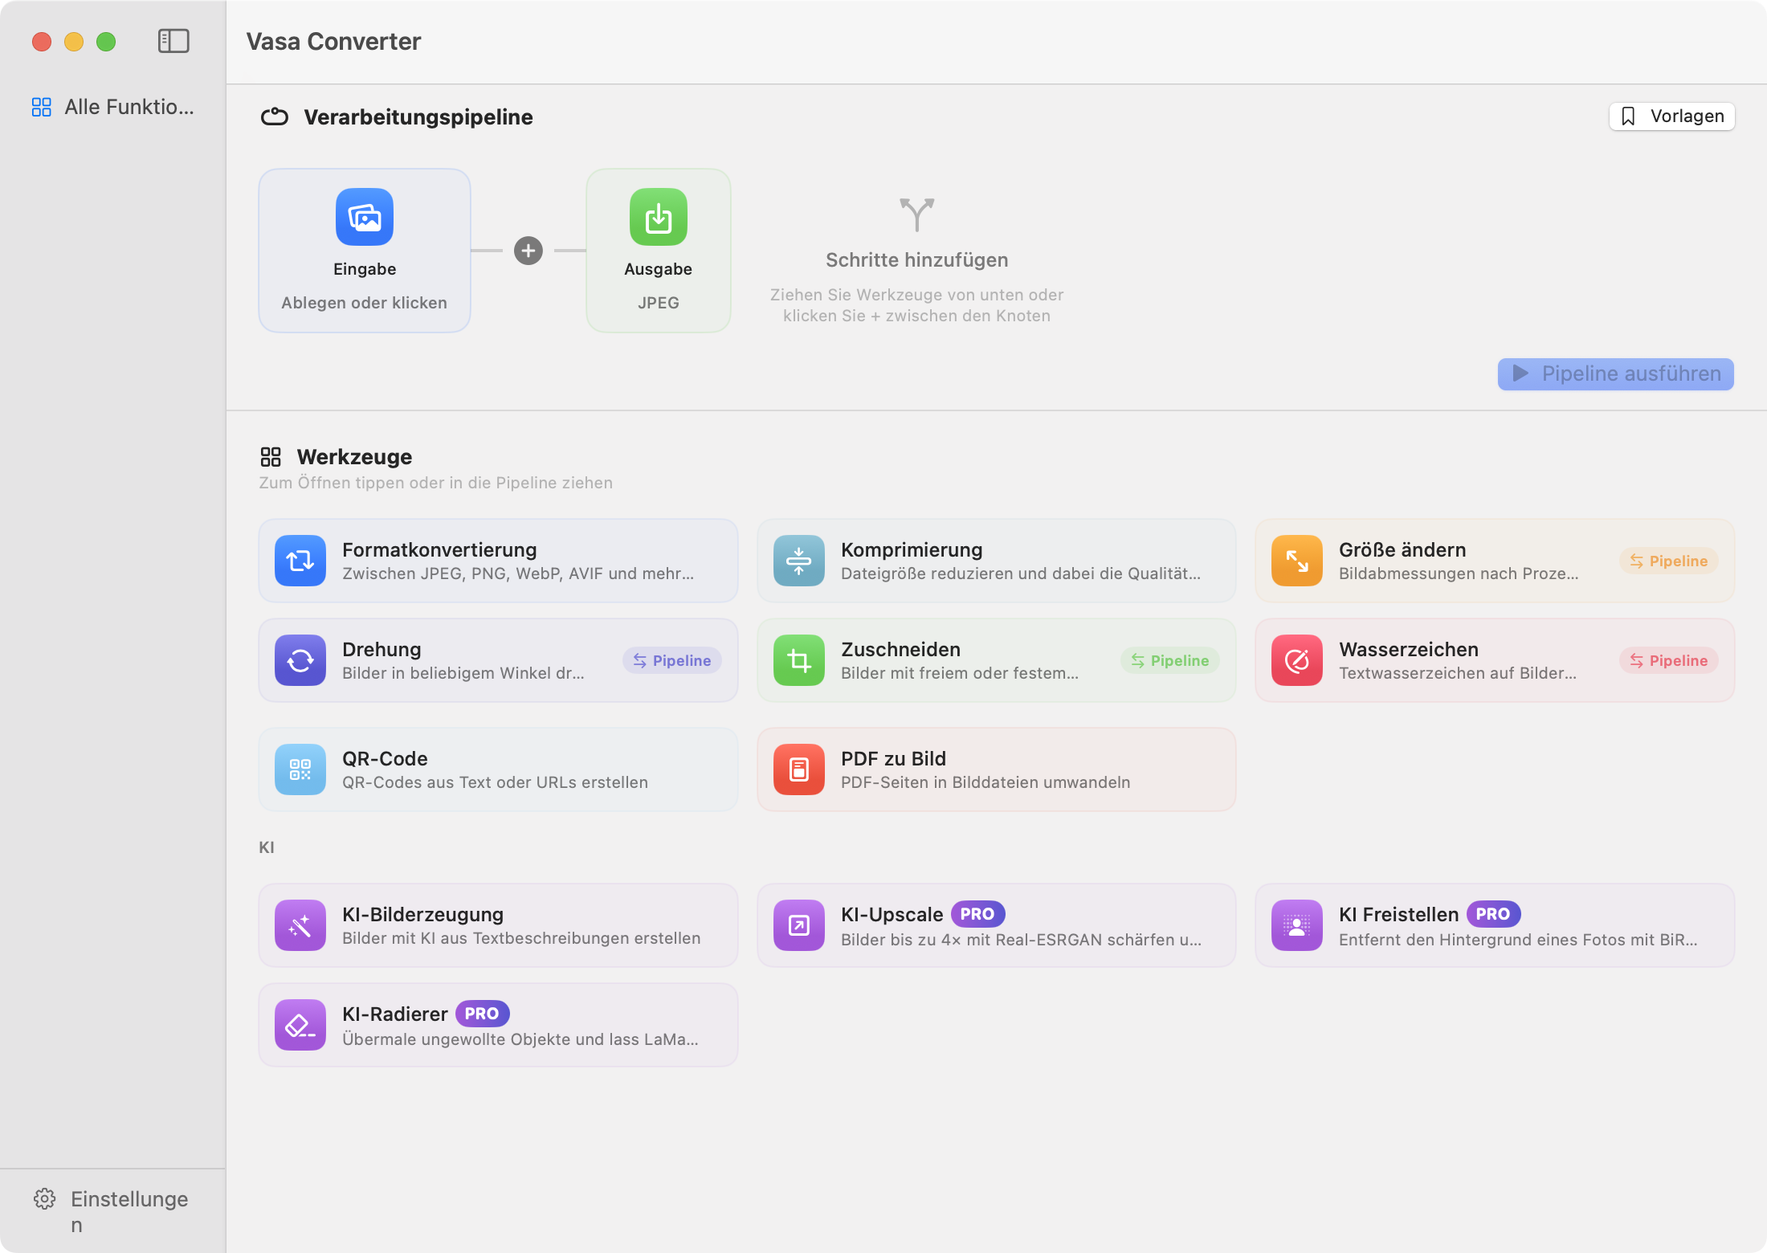Open Einstellungen in the sidebar

[x=112, y=1211]
